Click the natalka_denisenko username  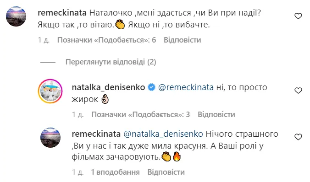pos(108,87)
